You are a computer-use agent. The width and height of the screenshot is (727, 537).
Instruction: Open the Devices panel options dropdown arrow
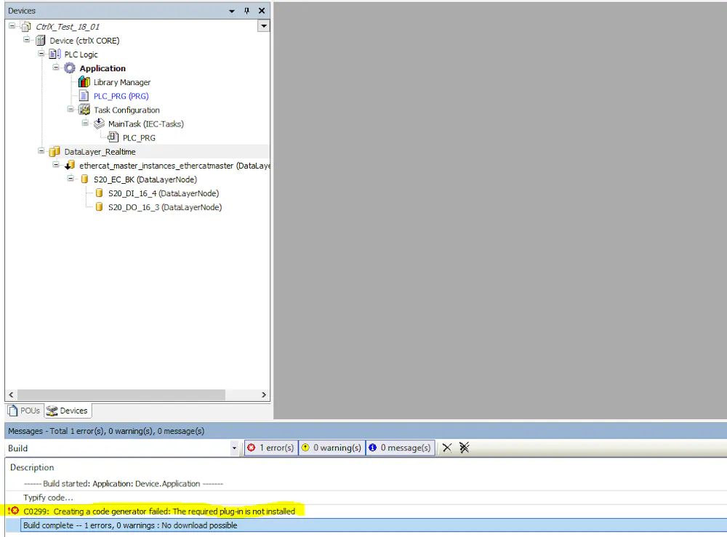click(232, 11)
